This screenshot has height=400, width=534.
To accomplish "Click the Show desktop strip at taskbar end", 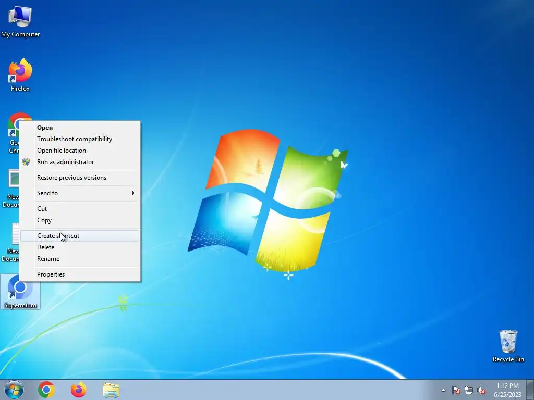I will 531,390.
